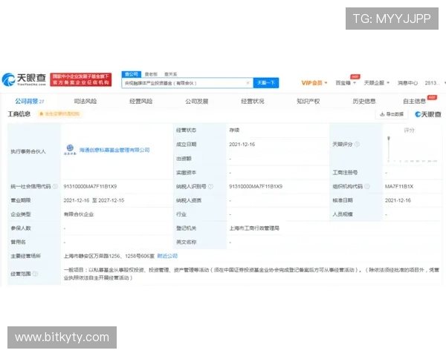Select the business term 2021-12-16 至 2027-12-15
Image resolution: width=446 pixels, height=356 pixels.
[x=94, y=200]
